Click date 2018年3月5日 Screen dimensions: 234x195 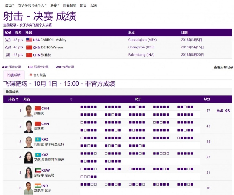click(192, 40)
